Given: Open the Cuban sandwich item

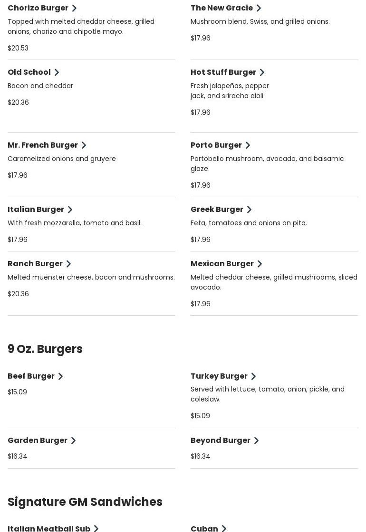Looking at the screenshot, I should (x=204, y=528).
